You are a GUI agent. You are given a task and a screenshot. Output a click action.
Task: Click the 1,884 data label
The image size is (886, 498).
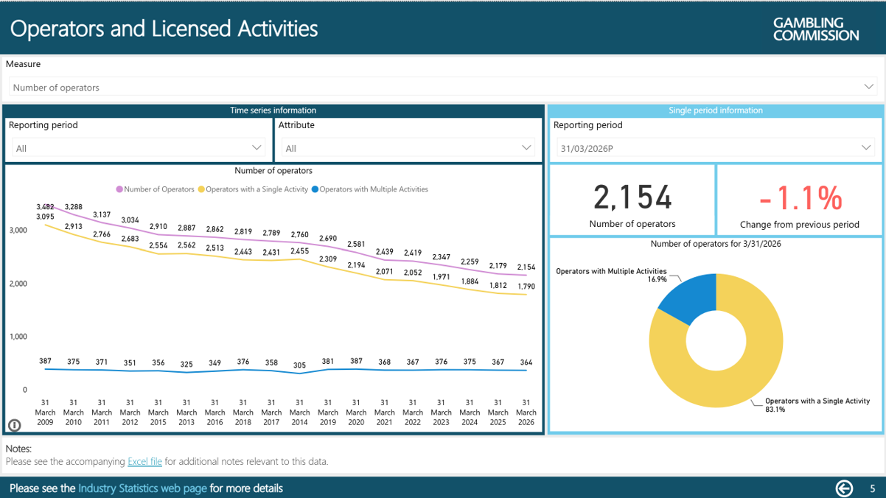[x=470, y=281]
